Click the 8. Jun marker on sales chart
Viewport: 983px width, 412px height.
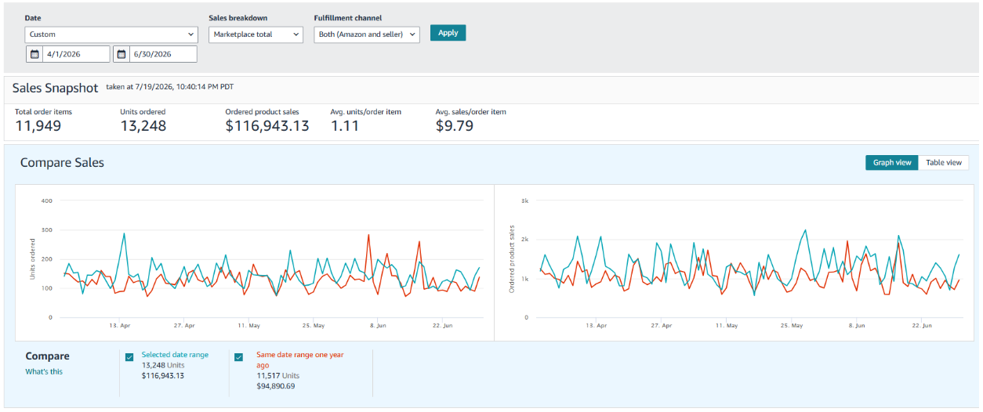[x=856, y=325]
